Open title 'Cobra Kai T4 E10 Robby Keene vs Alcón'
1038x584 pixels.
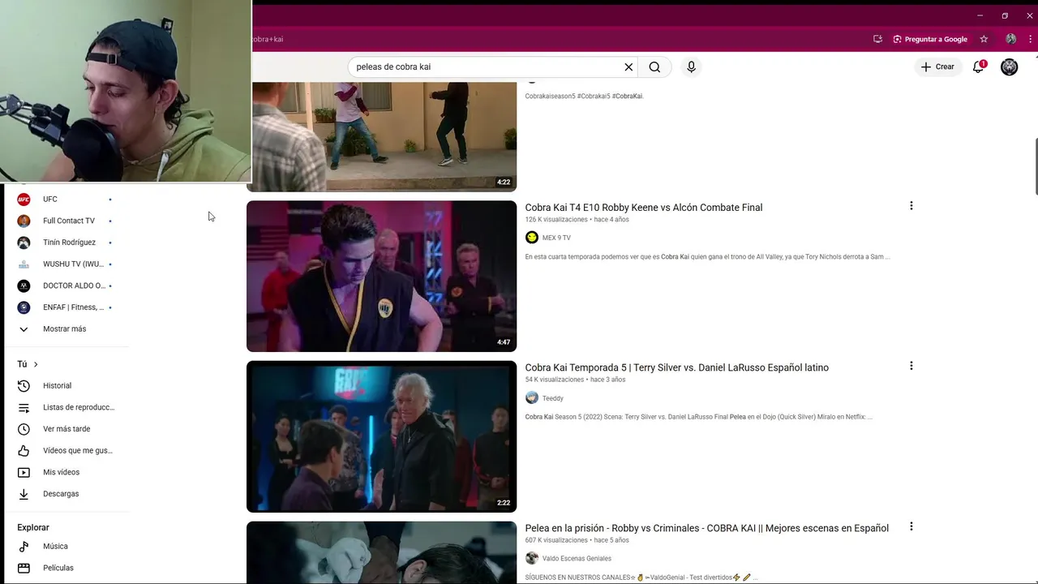(x=644, y=208)
